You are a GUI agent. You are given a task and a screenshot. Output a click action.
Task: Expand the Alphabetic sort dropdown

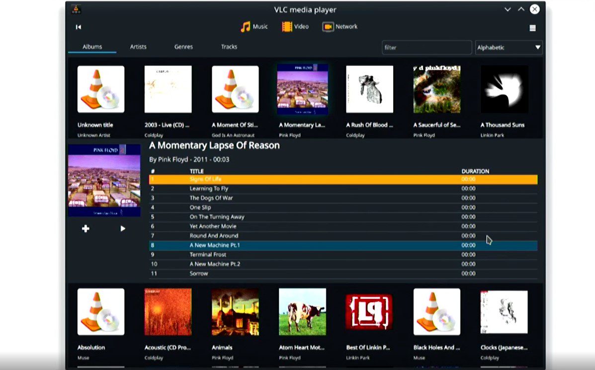click(509, 48)
